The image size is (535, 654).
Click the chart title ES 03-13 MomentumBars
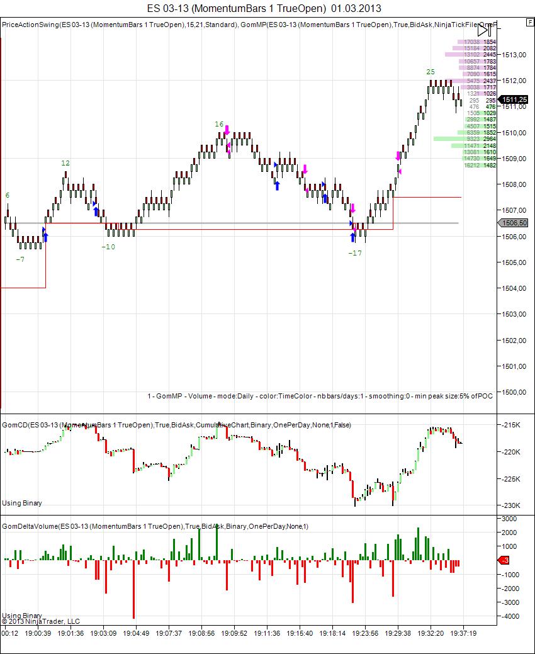(264, 8)
